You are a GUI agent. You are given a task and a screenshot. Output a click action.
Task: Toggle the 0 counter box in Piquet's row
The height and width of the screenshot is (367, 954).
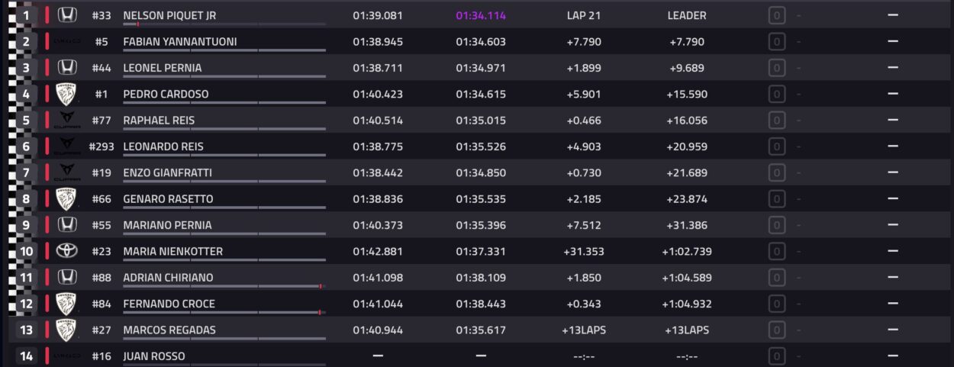777,15
